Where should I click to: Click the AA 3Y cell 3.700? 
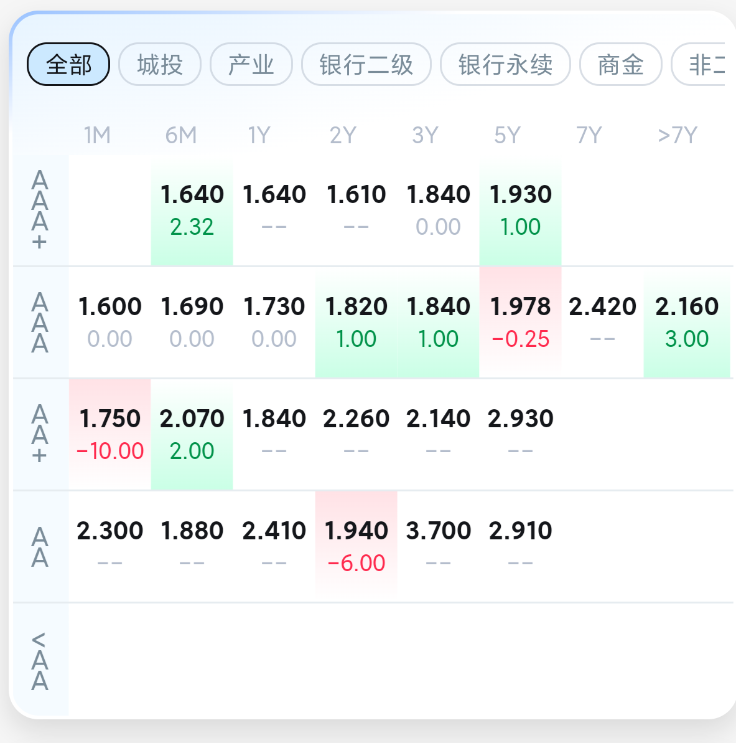[438, 546]
